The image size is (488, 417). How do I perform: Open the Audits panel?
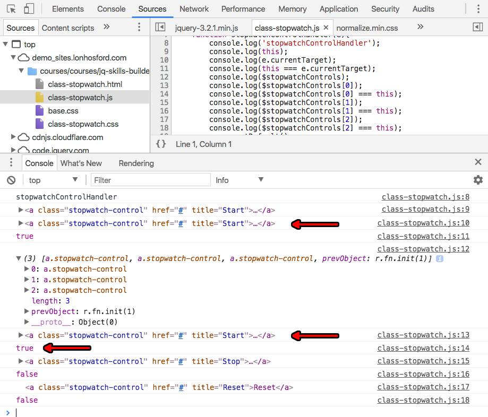tap(423, 9)
